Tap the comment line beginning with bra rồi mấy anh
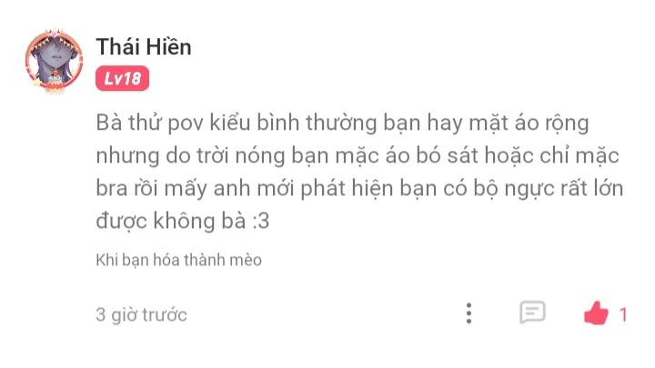The width and height of the screenshot is (655, 368). pos(359,189)
